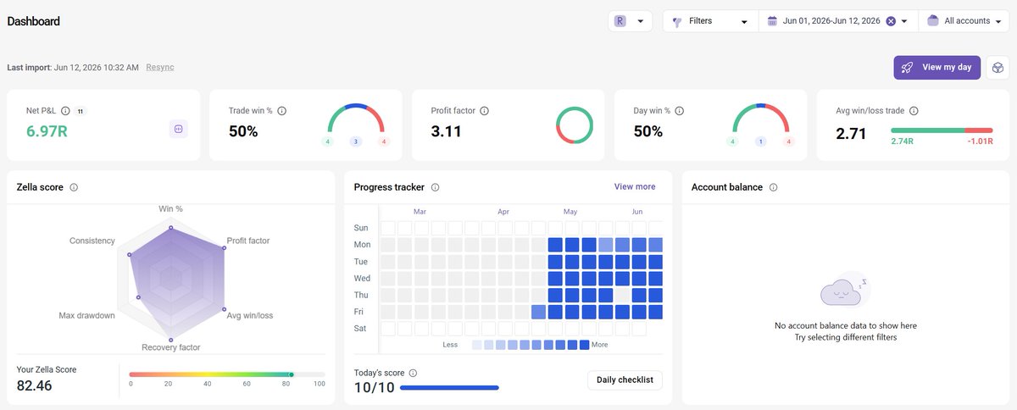Click the Recovery factor radar axis label
The height and width of the screenshot is (410, 1017).
click(x=170, y=347)
